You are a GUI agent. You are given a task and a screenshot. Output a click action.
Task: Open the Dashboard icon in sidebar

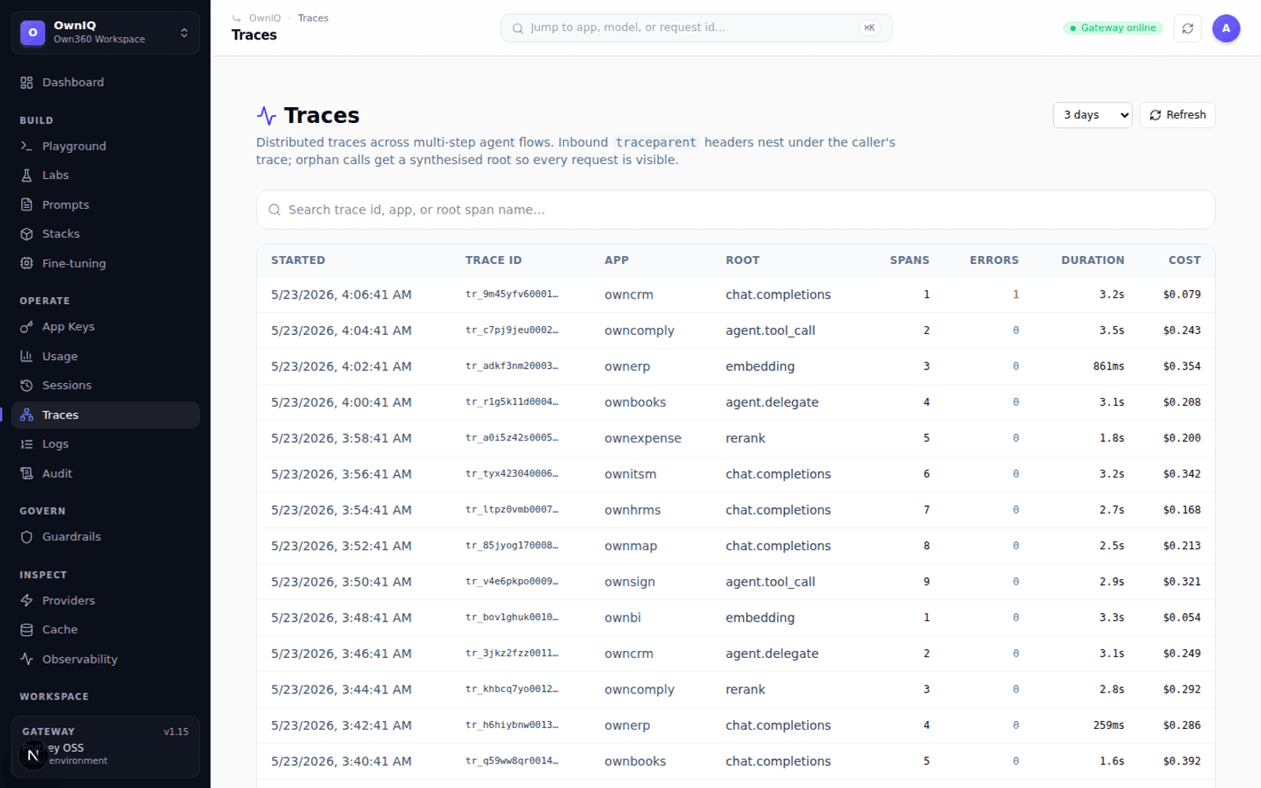point(27,83)
